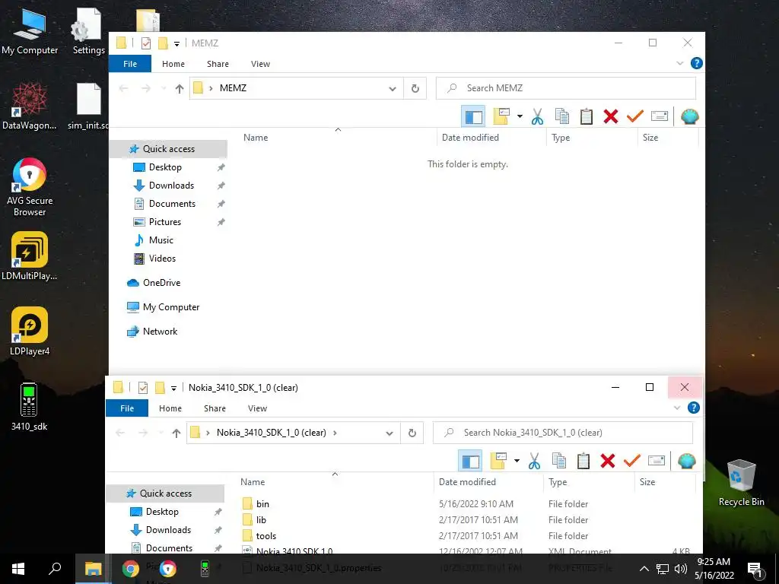The height and width of the screenshot is (584, 779).
Task: Show hidden system tray icons
Action: pyautogui.click(x=644, y=569)
